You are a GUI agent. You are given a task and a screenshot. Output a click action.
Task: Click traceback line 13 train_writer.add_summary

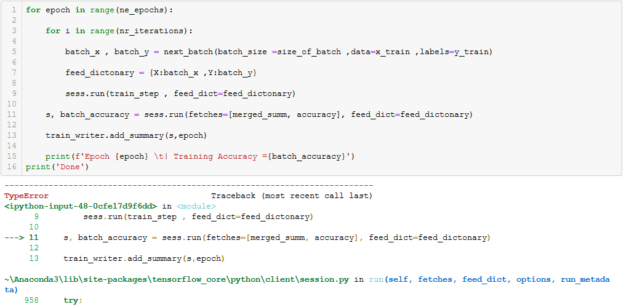tap(144, 258)
